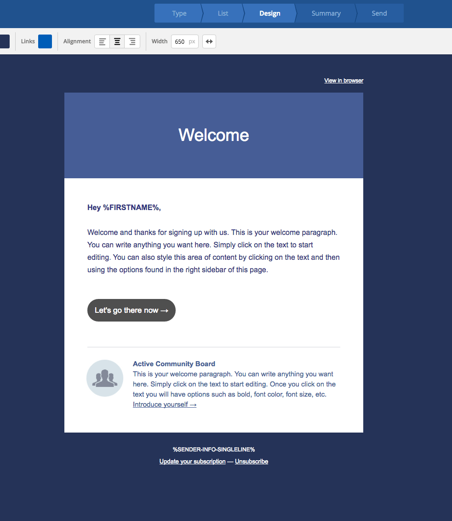
Task: Go to the Summary step
Action: (x=326, y=13)
